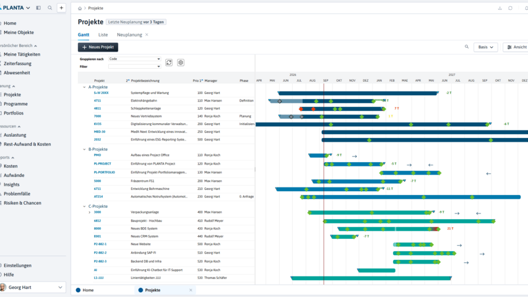528x297 pixels.
Task: Click Georg Hart's avatar picture
Action: coord(3,287)
